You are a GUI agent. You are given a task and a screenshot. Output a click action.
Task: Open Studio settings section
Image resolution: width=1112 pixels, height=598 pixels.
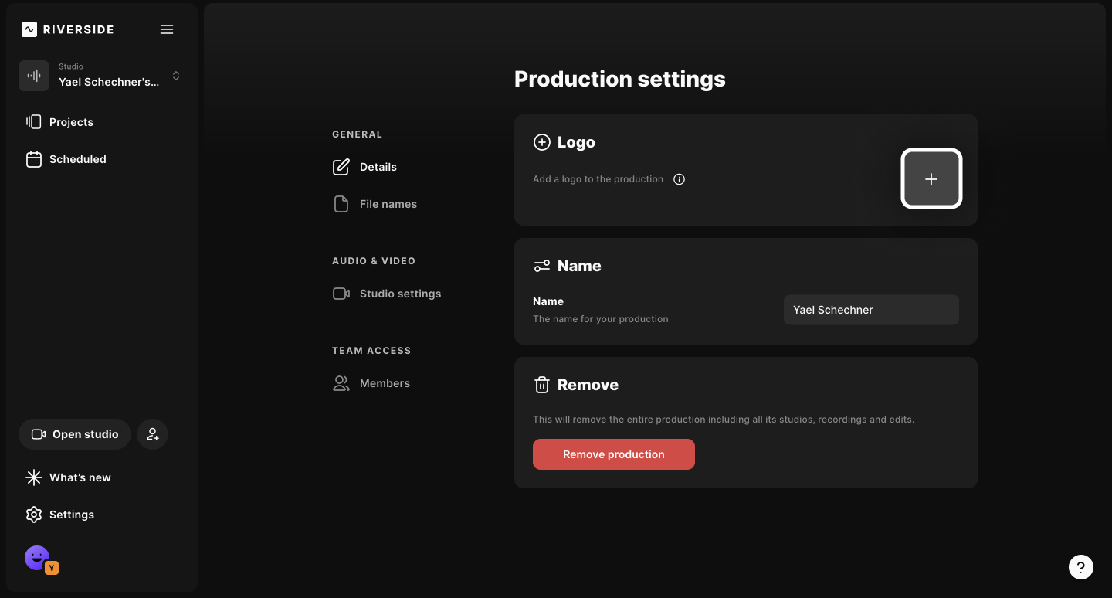(400, 294)
